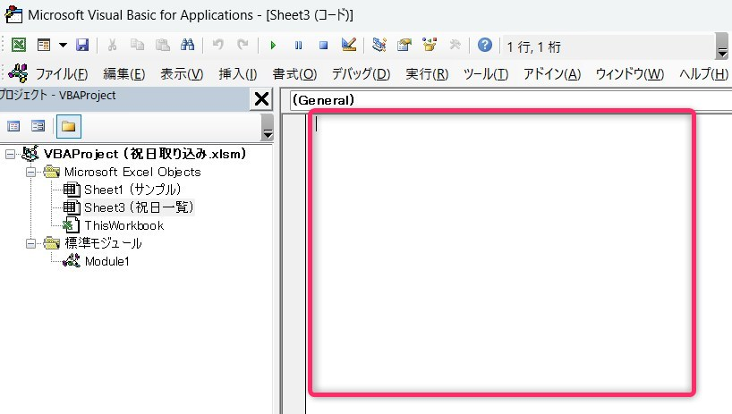Open Properties Window icon
Image resolution: width=732 pixels, height=414 pixels.
click(x=404, y=45)
